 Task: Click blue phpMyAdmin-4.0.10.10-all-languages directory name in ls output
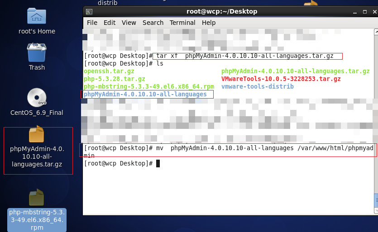(x=145, y=94)
